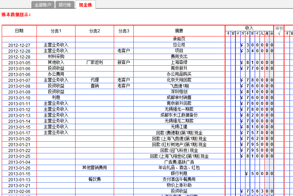Select the 材料采购 category cell

[56, 57]
